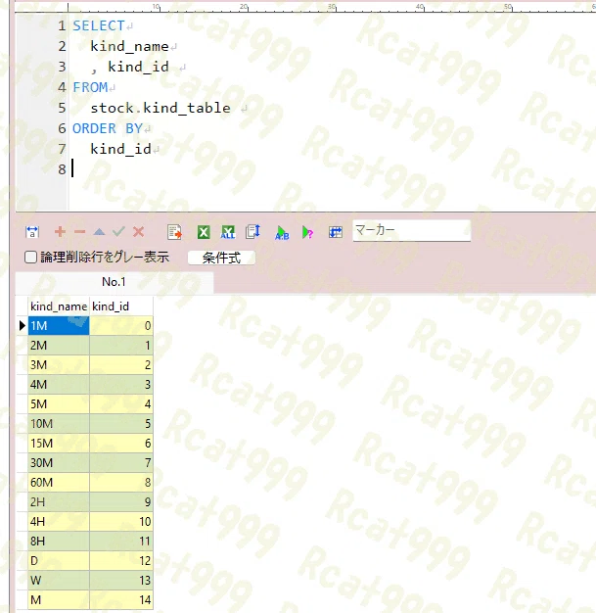Viewport: 596px width, 613px height.
Task: Click the FROM keyword on line 4
Action: coord(90,87)
